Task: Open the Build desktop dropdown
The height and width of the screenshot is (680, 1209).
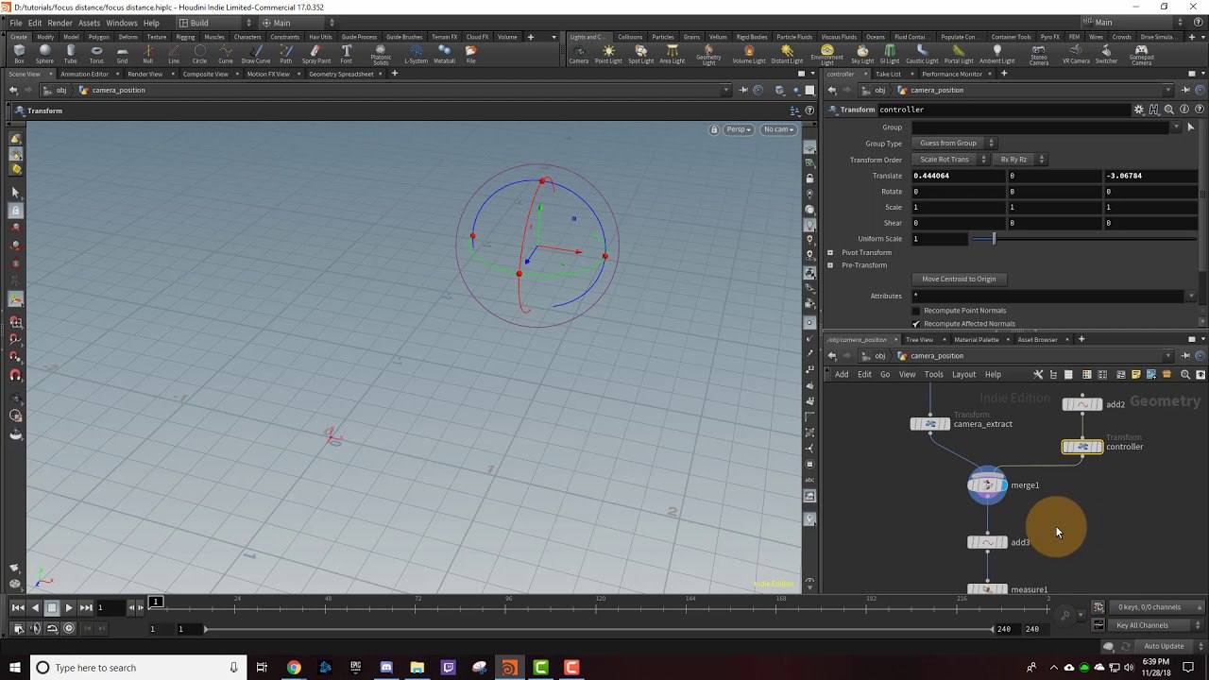Action: pyautogui.click(x=214, y=23)
